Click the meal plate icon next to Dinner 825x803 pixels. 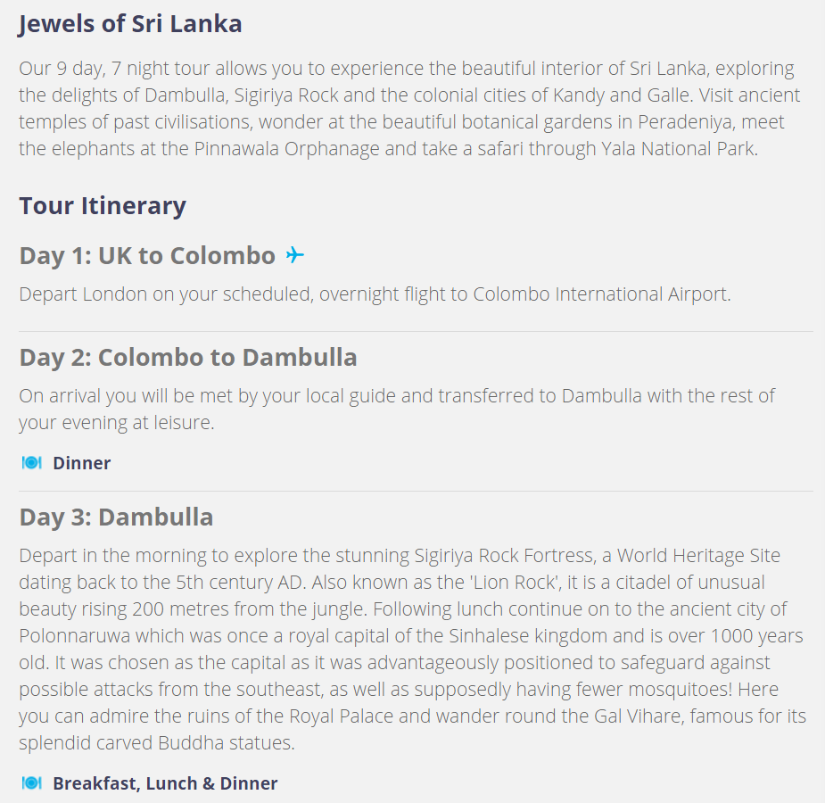31,462
